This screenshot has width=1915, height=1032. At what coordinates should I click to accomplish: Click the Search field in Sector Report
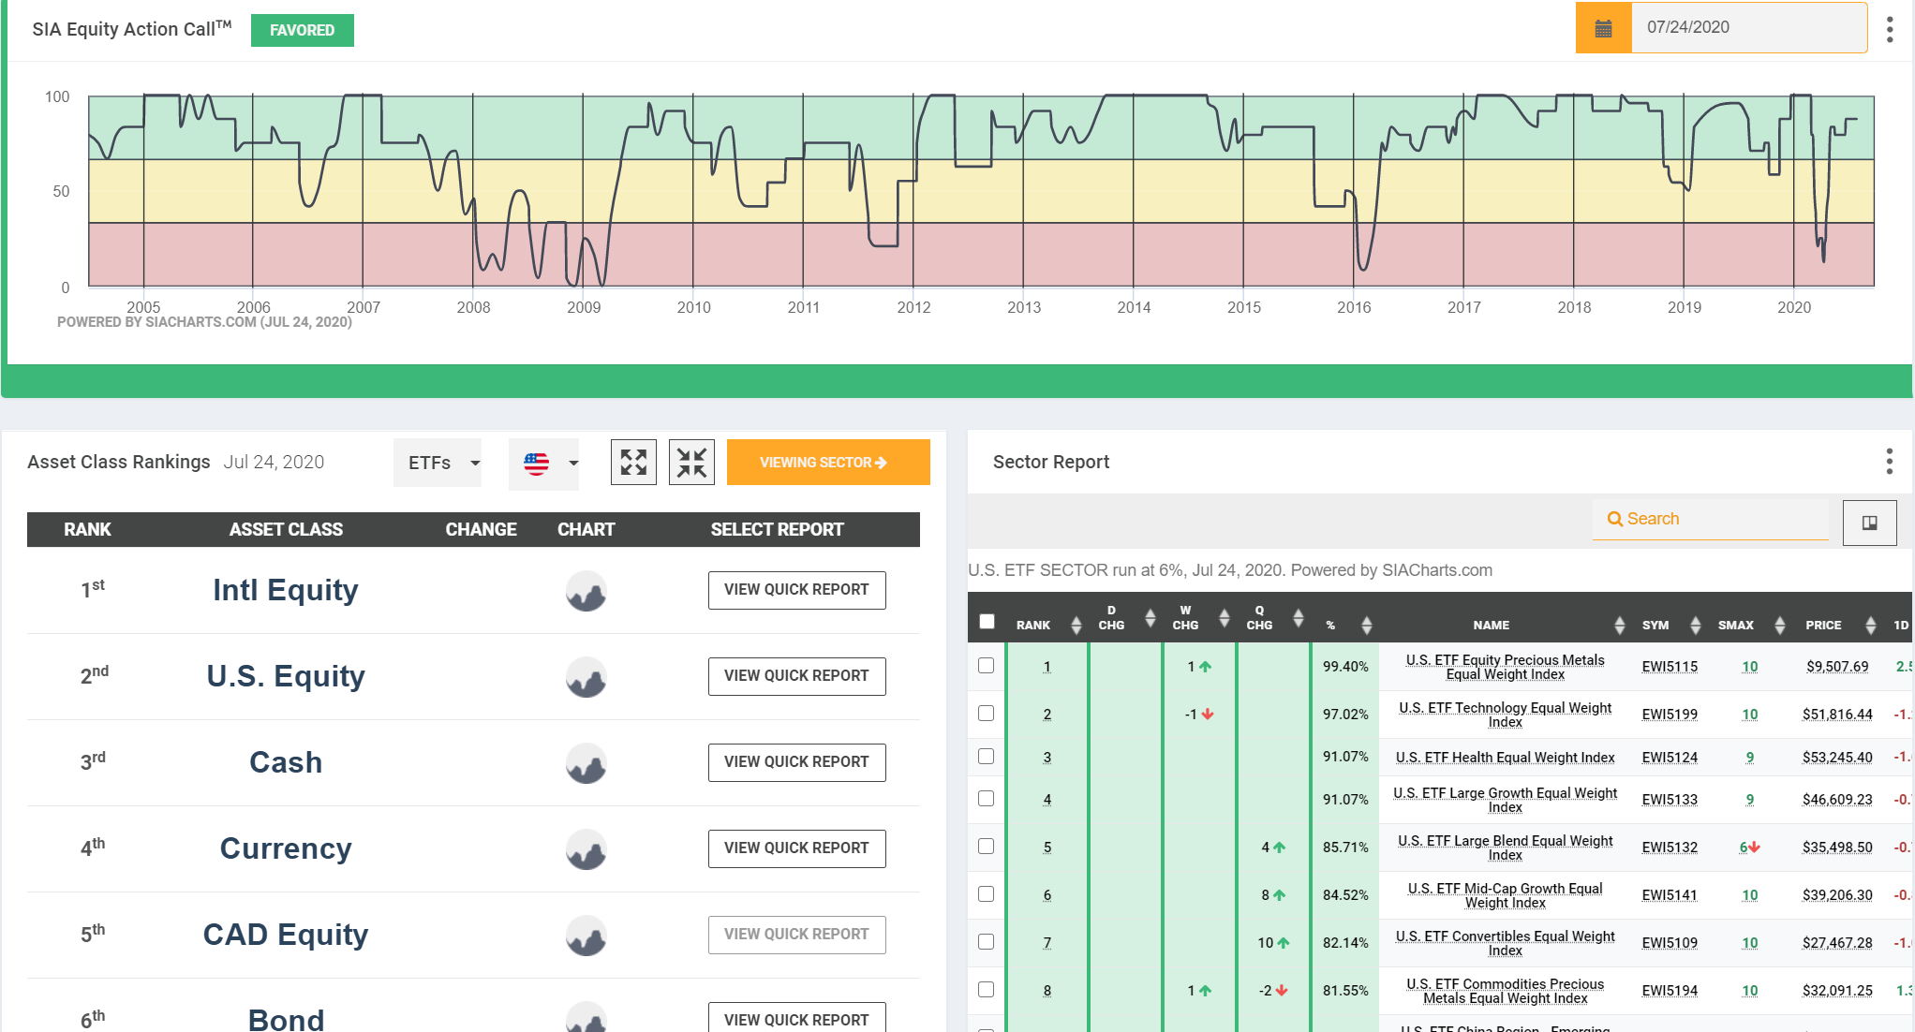pyautogui.click(x=1711, y=519)
